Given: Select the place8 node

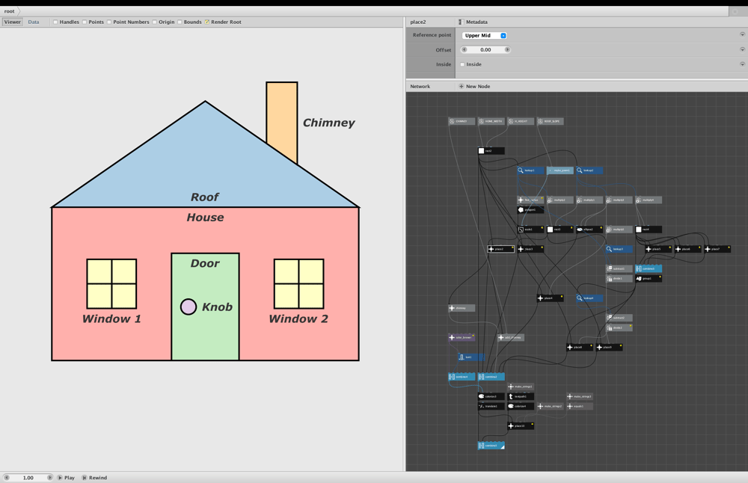Looking at the screenshot, I should pyautogui.click(x=580, y=347).
